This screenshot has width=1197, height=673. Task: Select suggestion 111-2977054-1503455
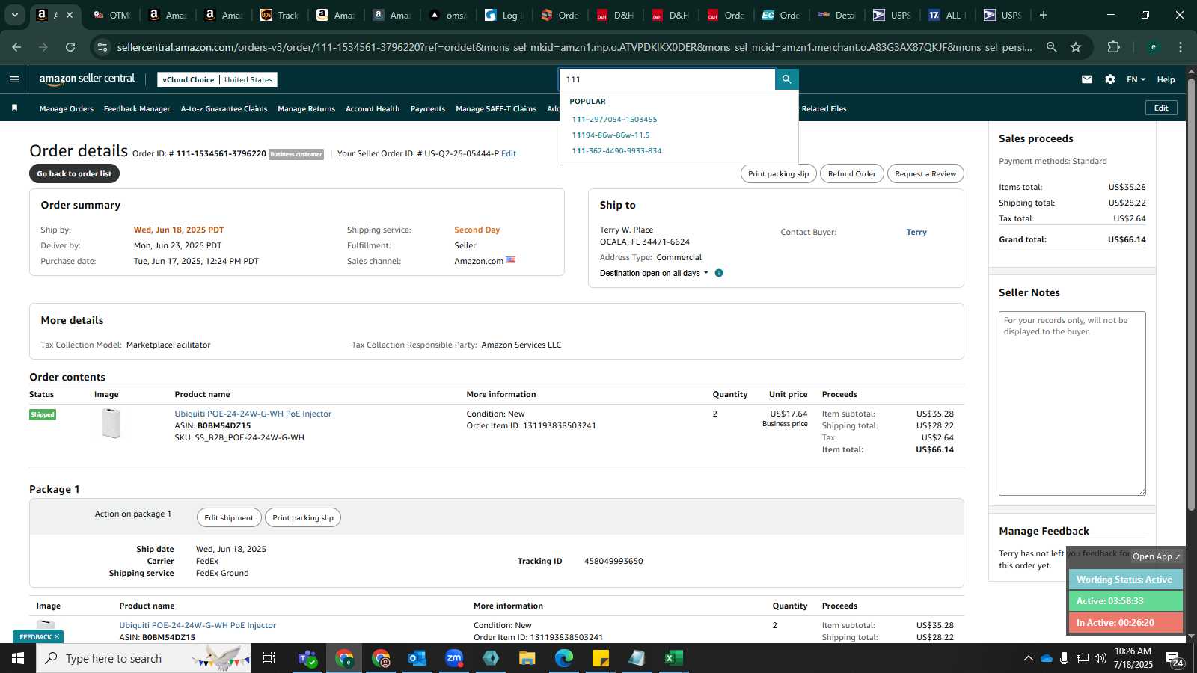coord(615,119)
